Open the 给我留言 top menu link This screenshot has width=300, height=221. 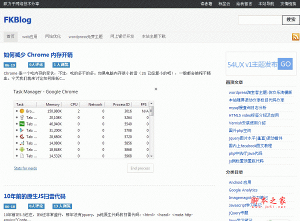(244, 3)
